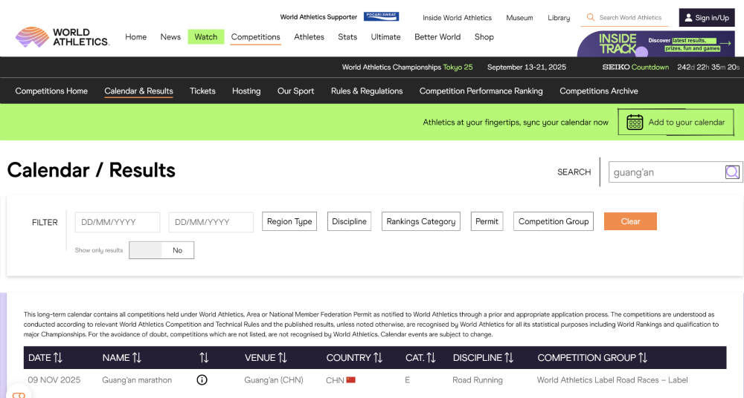Open the Region Type filter dropdown
This screenshot has height=398, width=744.
coord(289,221)
